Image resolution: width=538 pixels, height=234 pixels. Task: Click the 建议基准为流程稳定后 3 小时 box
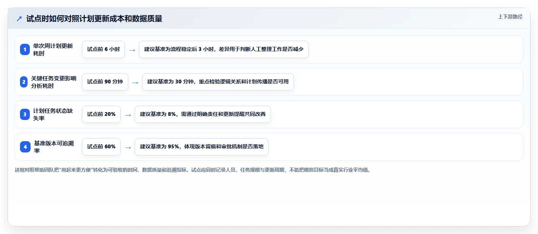pos(224,49)
